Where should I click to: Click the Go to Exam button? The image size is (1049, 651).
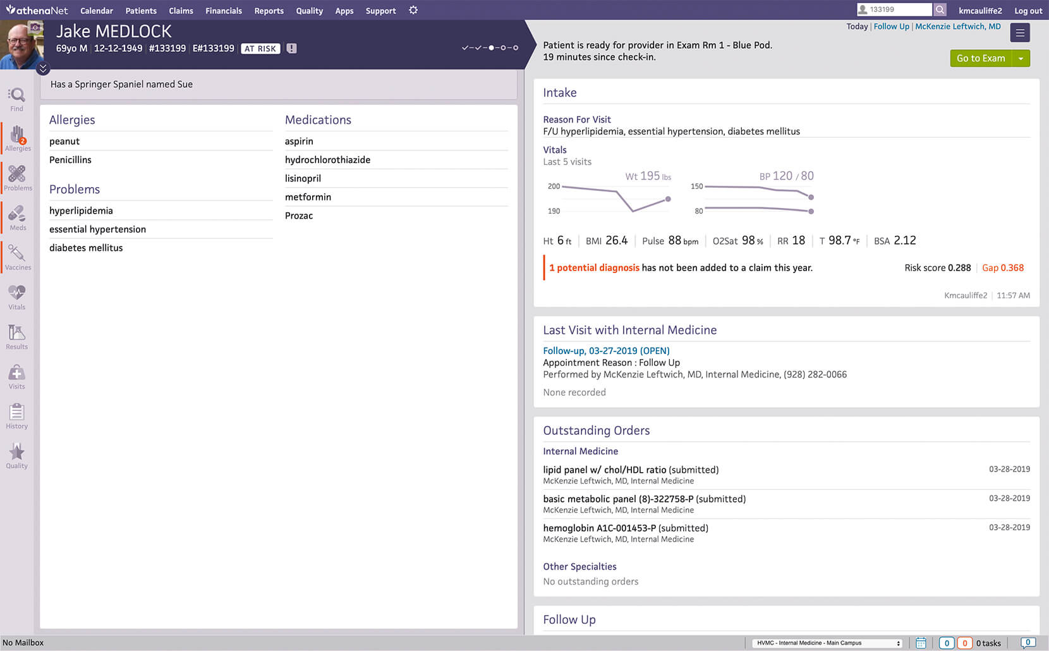(981, 58)
